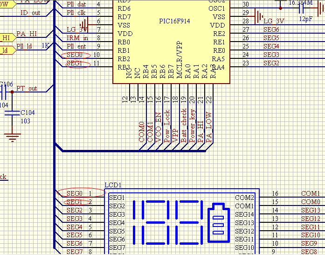
Task: Select SEG0 net label at LCD pin 1
Action: (x=75, y=193)
